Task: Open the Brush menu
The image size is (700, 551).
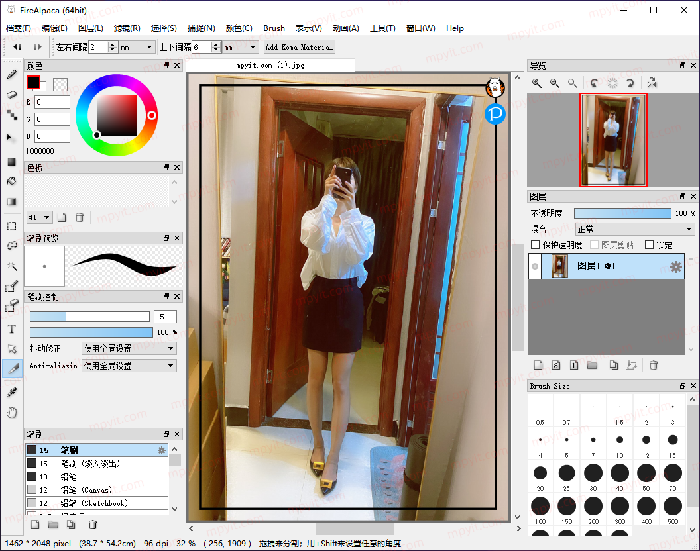Action: coord(274,28)
